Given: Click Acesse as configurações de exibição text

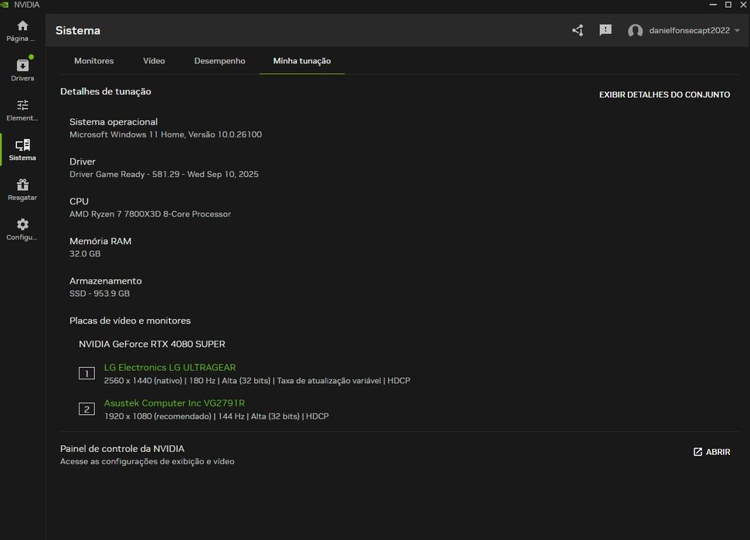Looking at the screenshot, I should coord(148,461).
